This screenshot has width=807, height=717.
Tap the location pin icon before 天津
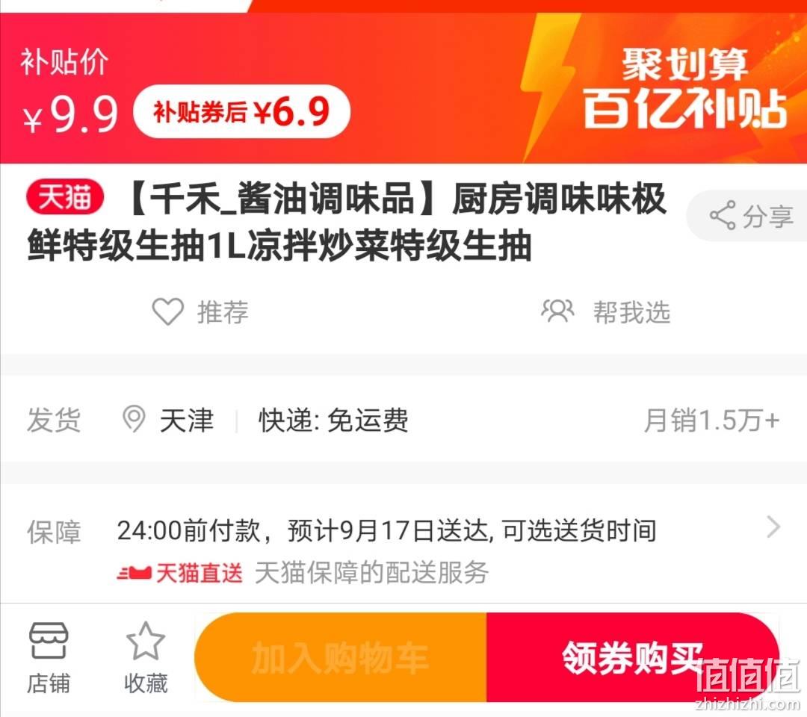coord(134,419)
